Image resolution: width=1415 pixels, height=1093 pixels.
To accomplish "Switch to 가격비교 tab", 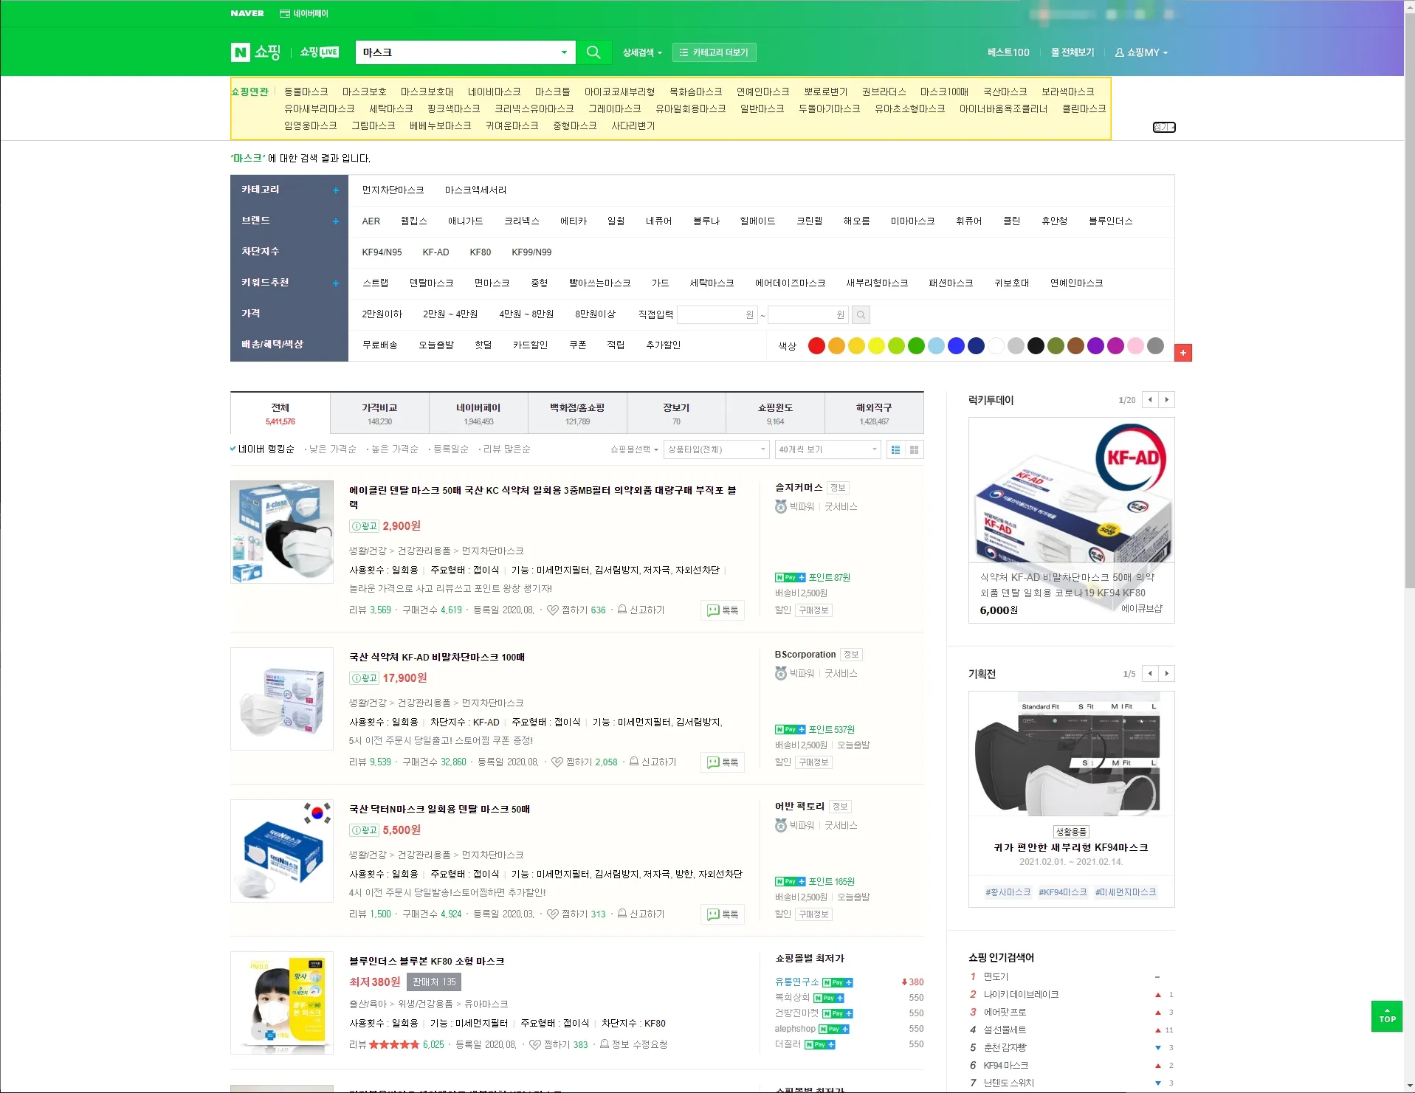I will pos(379,413).
